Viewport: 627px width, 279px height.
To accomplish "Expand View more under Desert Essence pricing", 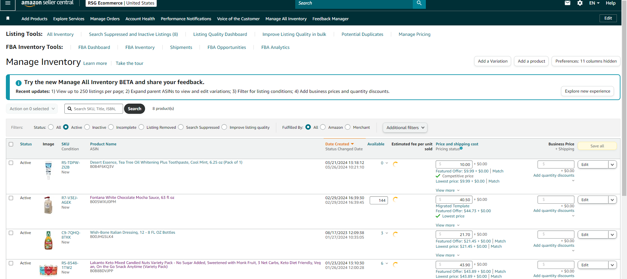I will [447, 190].
